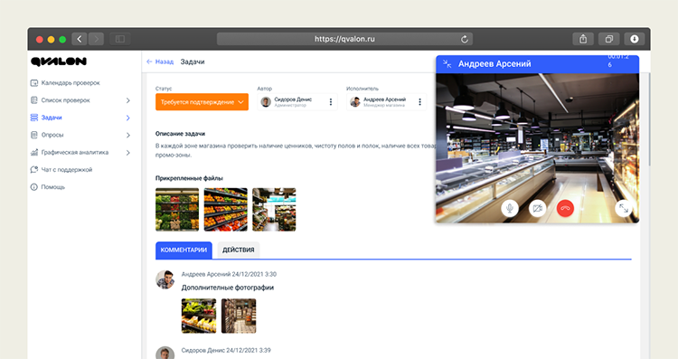
Task: Expand the Графическая аналитика chevron
Action: [x=128, y=153]
